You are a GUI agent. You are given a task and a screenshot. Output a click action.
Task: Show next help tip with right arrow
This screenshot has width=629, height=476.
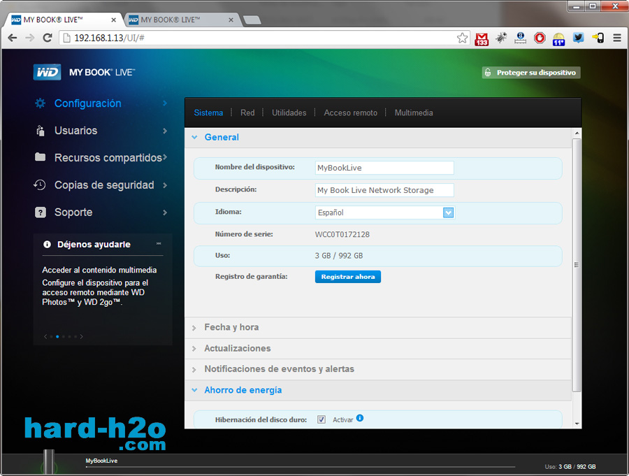coord(82,336)
